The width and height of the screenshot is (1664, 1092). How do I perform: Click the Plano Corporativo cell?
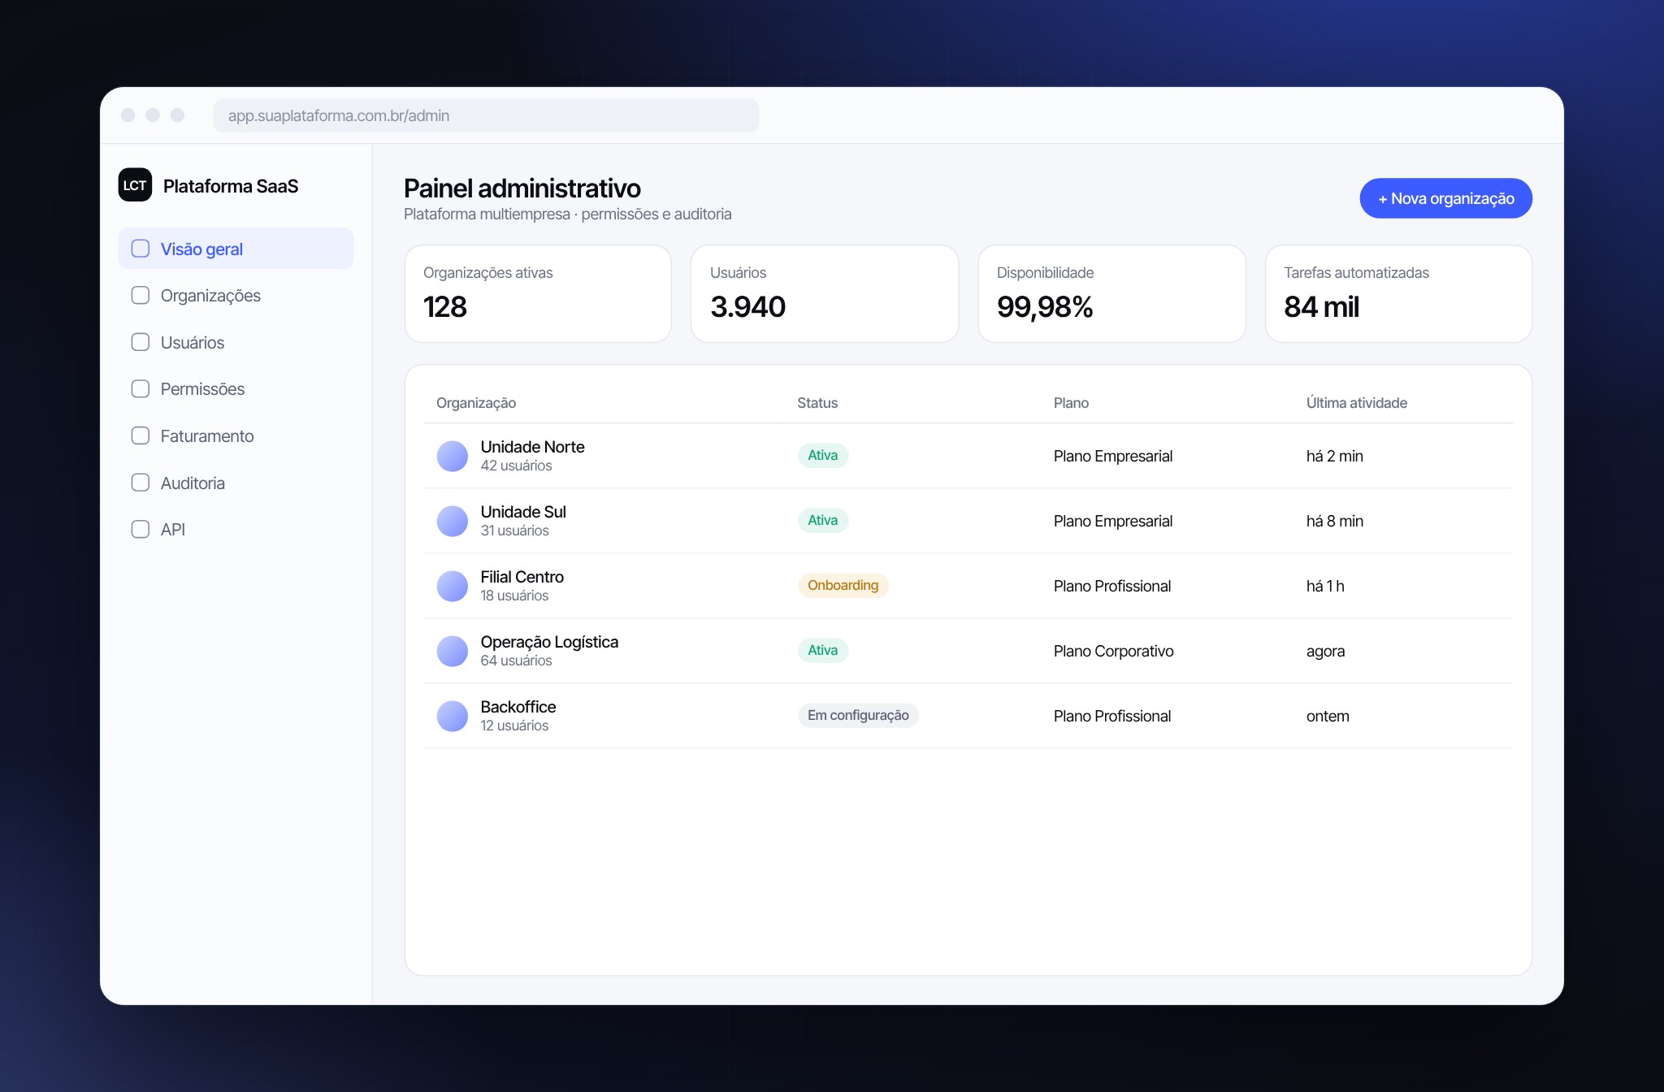coord(1113,652)
